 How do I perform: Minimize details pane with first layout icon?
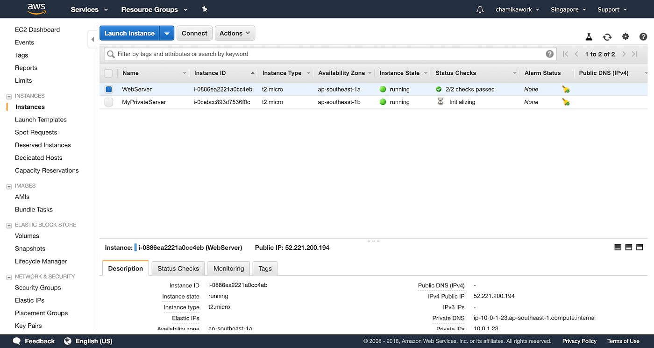pyautogui.click(x=618, y=247)
